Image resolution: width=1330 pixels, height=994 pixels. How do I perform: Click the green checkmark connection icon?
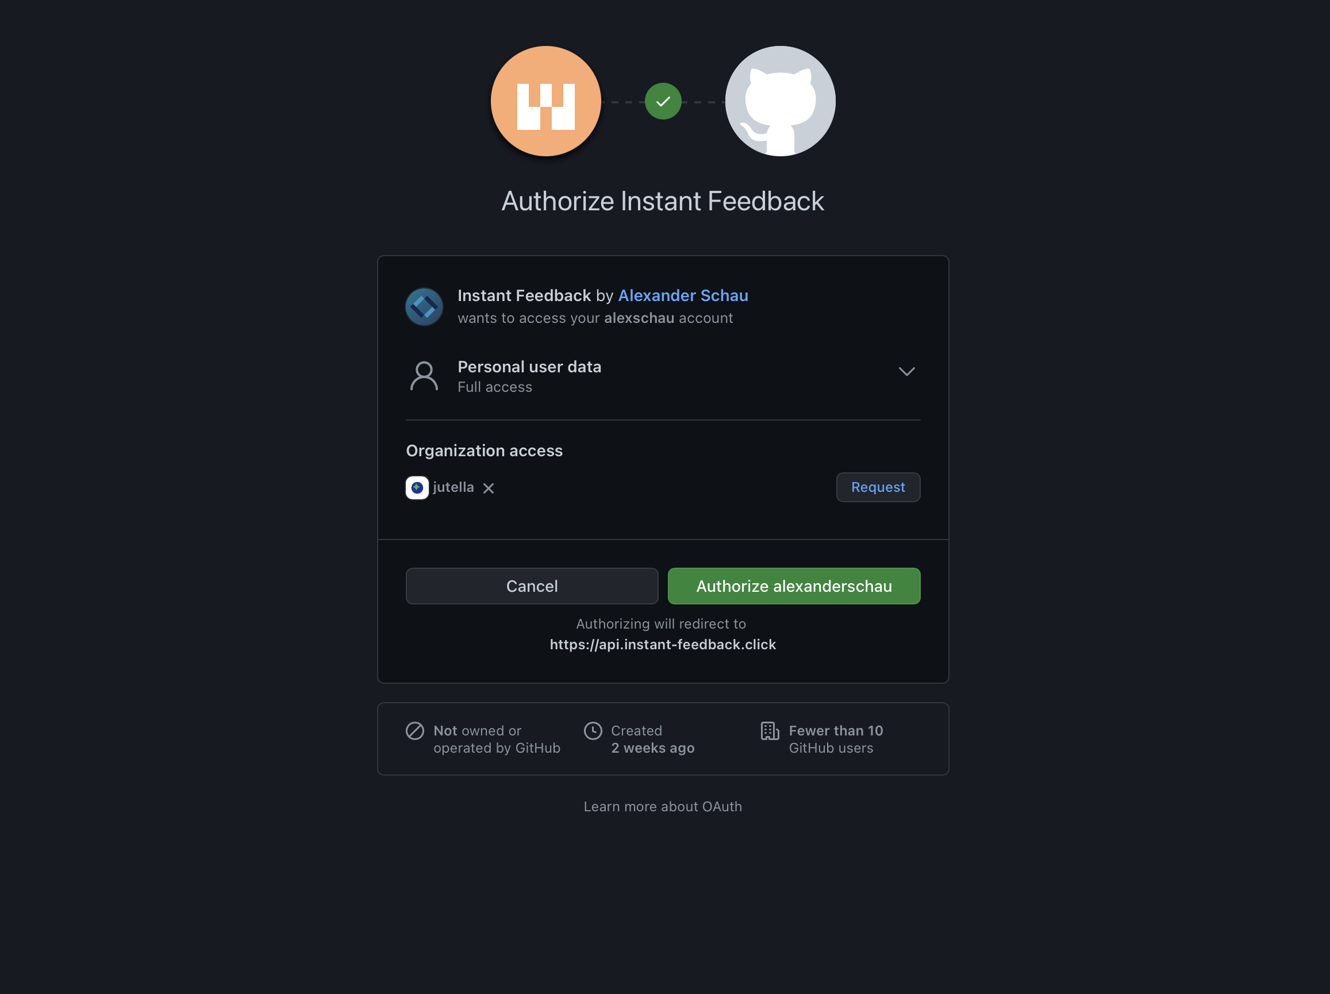pos(663,101)
